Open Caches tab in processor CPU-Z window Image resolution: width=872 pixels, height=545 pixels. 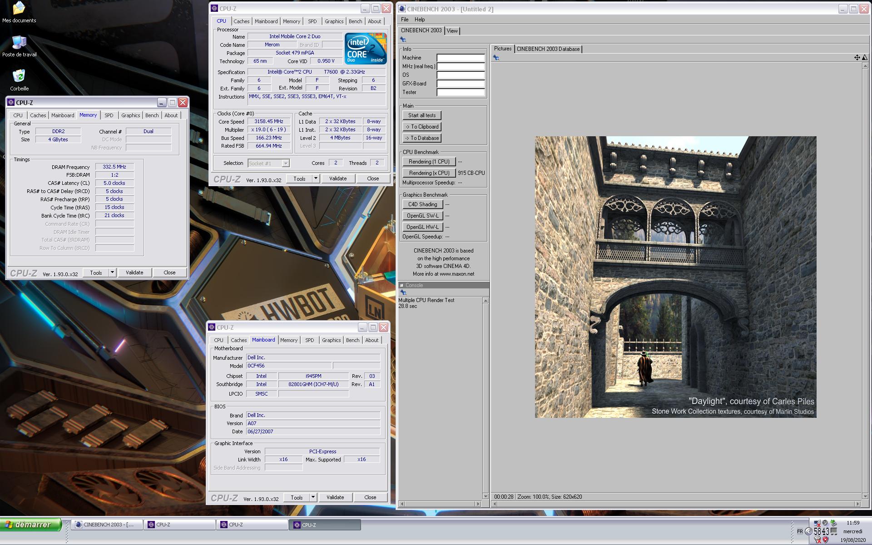[242, 21]
